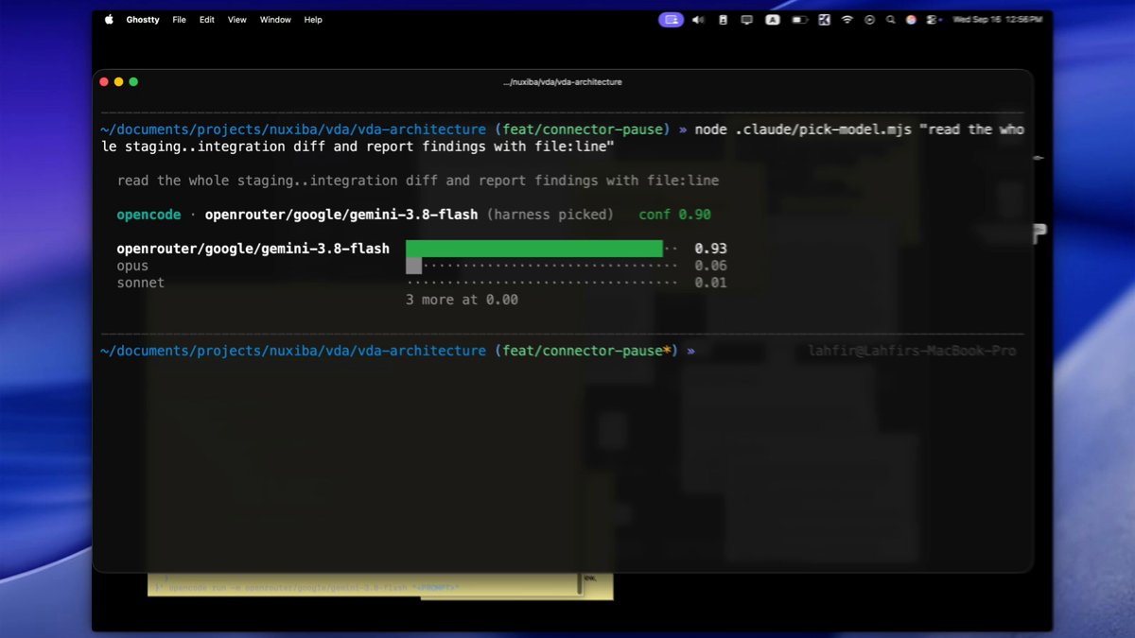Click the lahfir@Lahfirs-MacBook-Pro host text
The image size is (1135, 638).
(x=912, y=351)
